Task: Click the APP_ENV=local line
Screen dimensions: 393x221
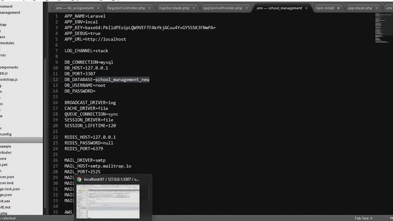Action: click(81, 22)
